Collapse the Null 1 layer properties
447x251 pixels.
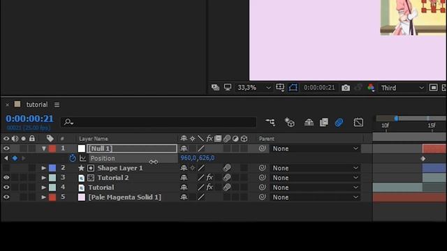tap(43, 149)
